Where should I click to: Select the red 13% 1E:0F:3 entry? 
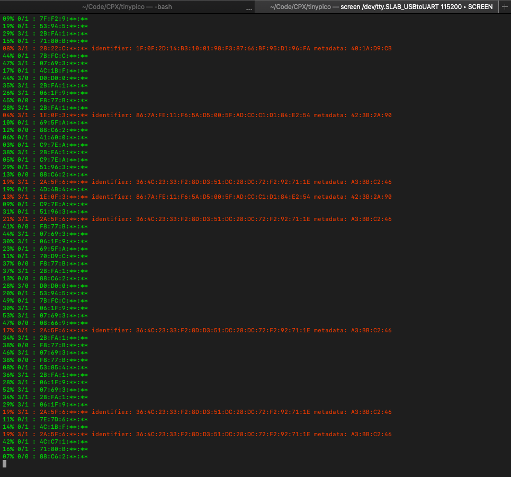[x=46, y=197]
